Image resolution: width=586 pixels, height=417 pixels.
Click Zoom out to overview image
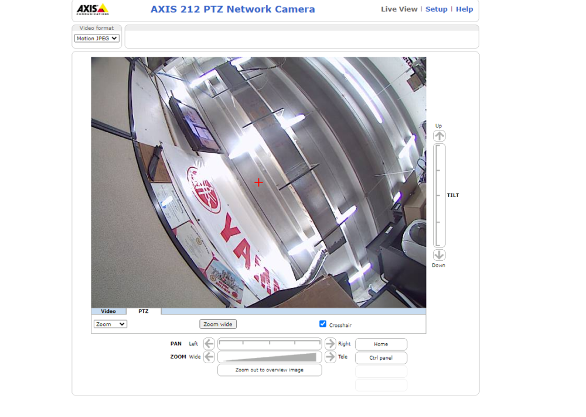tap(270, 370)
